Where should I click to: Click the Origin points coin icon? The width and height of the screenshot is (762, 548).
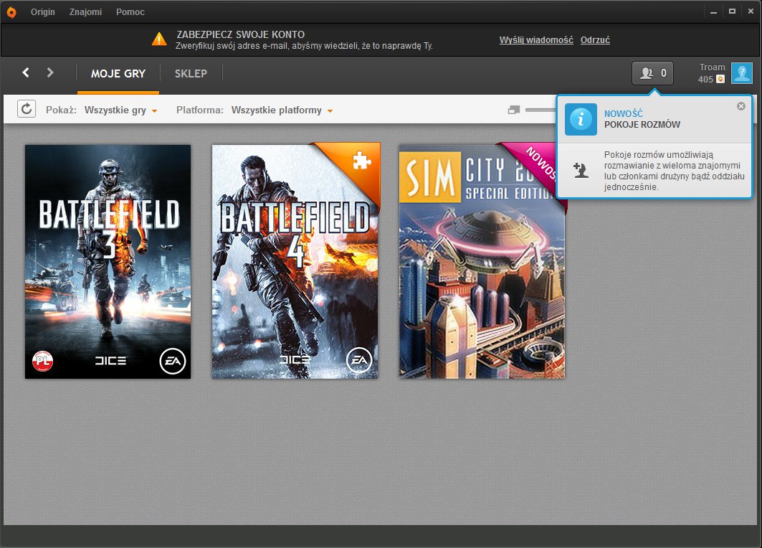pyautogui.click(x=720, y=79)
